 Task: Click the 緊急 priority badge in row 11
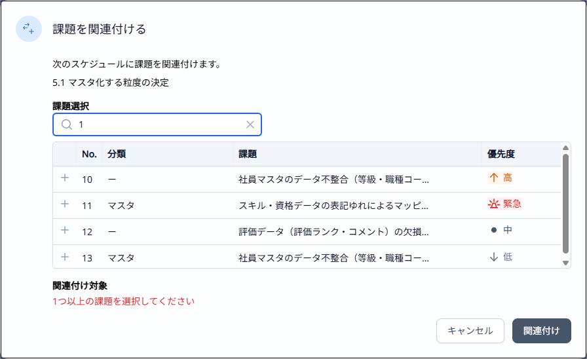pyautogui.click(x=505, y=204)
